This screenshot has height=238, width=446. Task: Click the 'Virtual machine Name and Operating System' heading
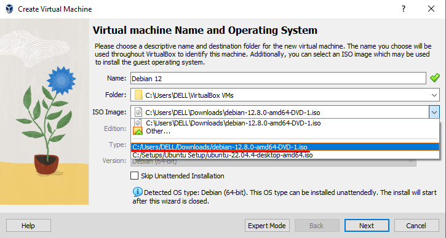[205, 30]
